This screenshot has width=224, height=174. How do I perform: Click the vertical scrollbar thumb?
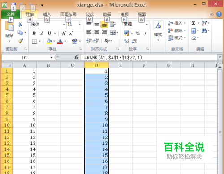click(x=220, y=132)
